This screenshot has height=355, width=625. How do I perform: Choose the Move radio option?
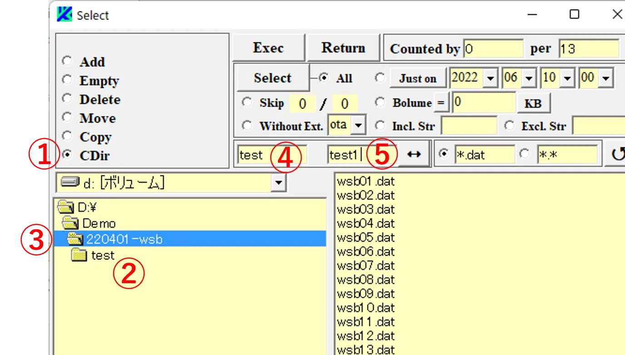tap(67, 117)
